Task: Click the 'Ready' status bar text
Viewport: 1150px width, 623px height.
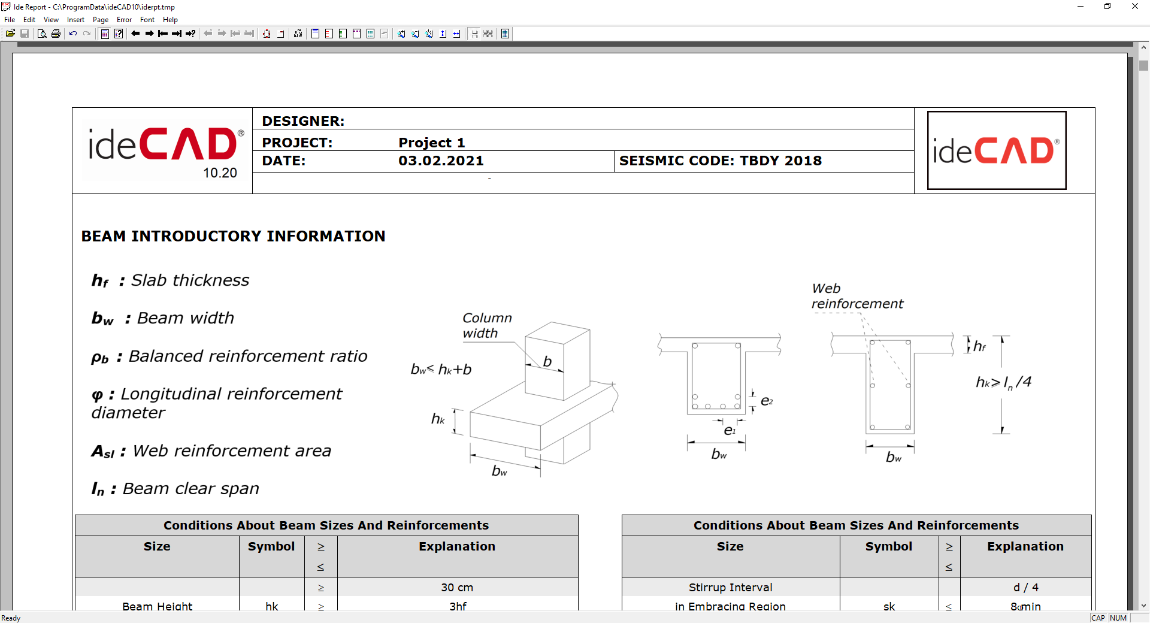Action: coord(11,618)
